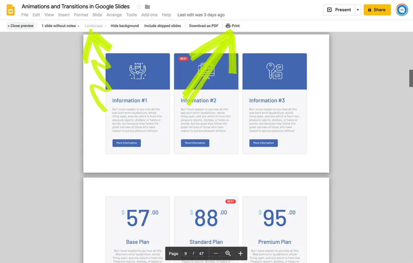Click More Information under Information #3
Screen dimensions: 413x263
point(263,143)
